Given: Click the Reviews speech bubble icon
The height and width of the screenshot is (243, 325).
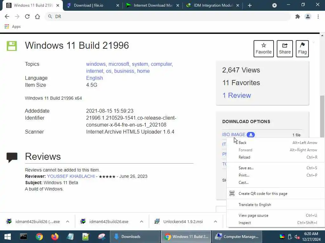Looking at the screenshot, I should 12,158.
